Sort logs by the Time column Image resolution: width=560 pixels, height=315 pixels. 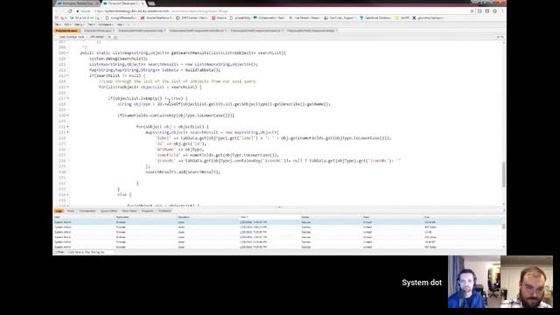tap(269, 217)
